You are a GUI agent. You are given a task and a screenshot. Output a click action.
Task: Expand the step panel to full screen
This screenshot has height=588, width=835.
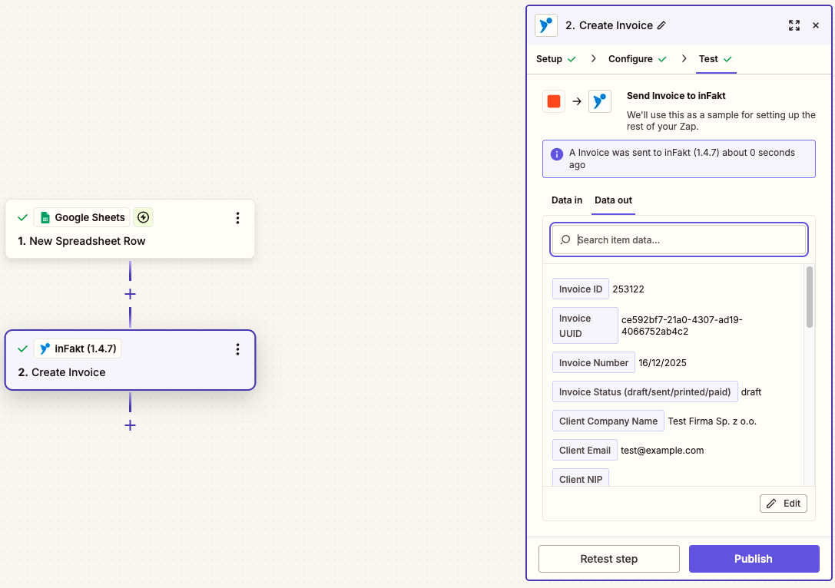click(794, 25)
